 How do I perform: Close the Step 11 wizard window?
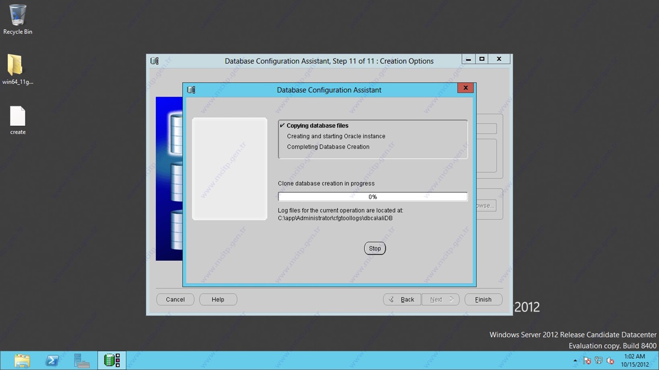499,59
